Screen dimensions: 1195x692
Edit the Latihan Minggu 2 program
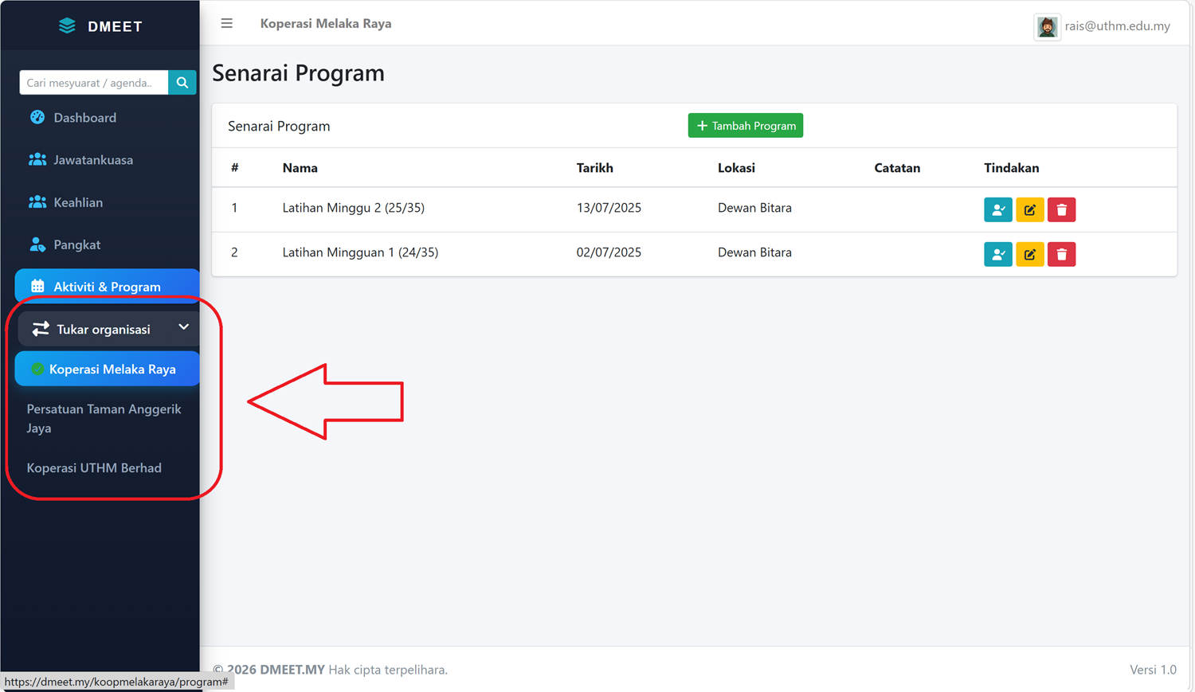click(x=1030, y=209)
